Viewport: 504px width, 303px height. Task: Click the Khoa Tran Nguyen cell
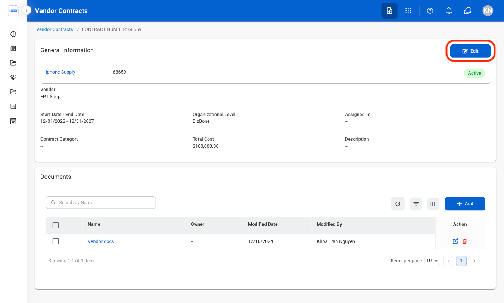click(336, 241)
